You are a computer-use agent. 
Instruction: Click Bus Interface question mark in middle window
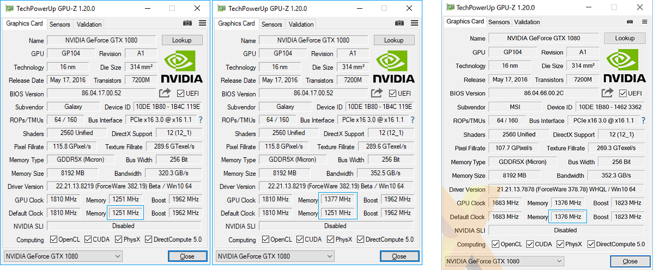pos(412,119)
